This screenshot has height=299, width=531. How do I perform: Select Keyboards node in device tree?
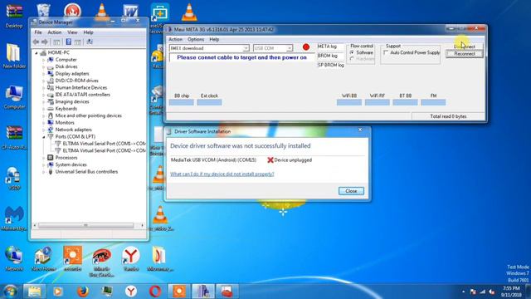66,109
